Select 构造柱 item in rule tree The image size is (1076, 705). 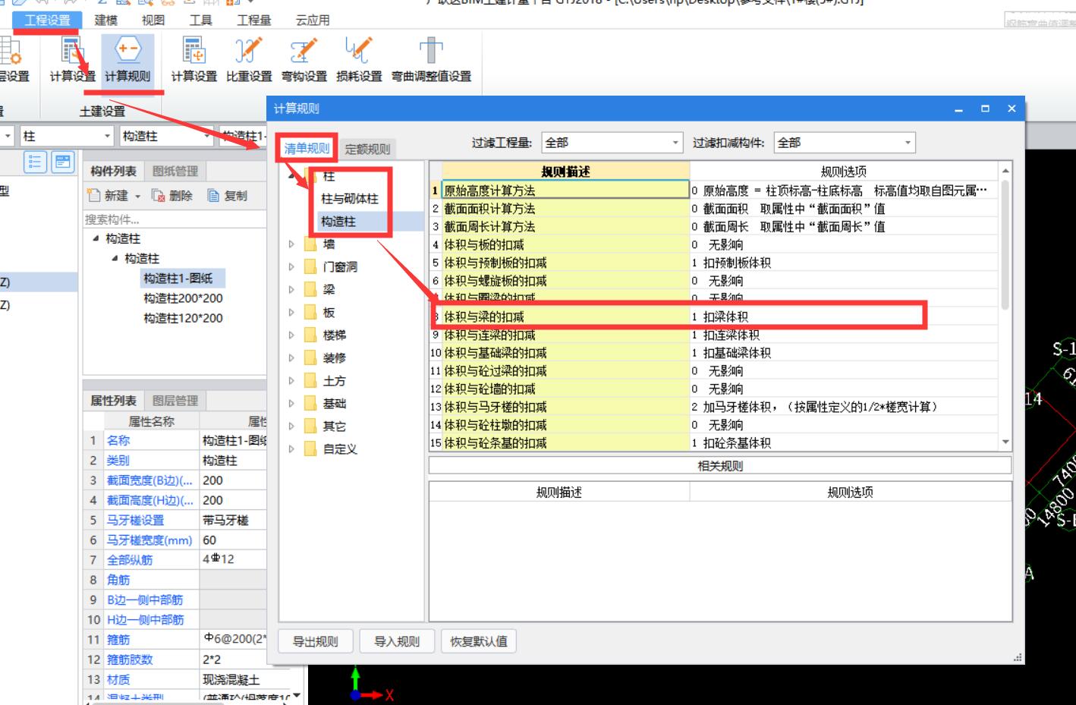click(x=338, y=222)
